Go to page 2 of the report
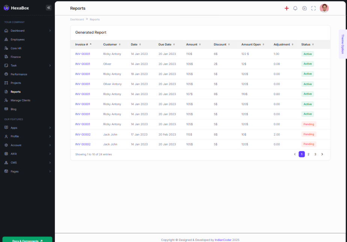347x242 pixels. pos(308,154)
